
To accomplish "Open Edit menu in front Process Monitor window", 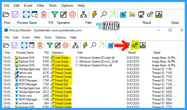I will pos(16,37).
